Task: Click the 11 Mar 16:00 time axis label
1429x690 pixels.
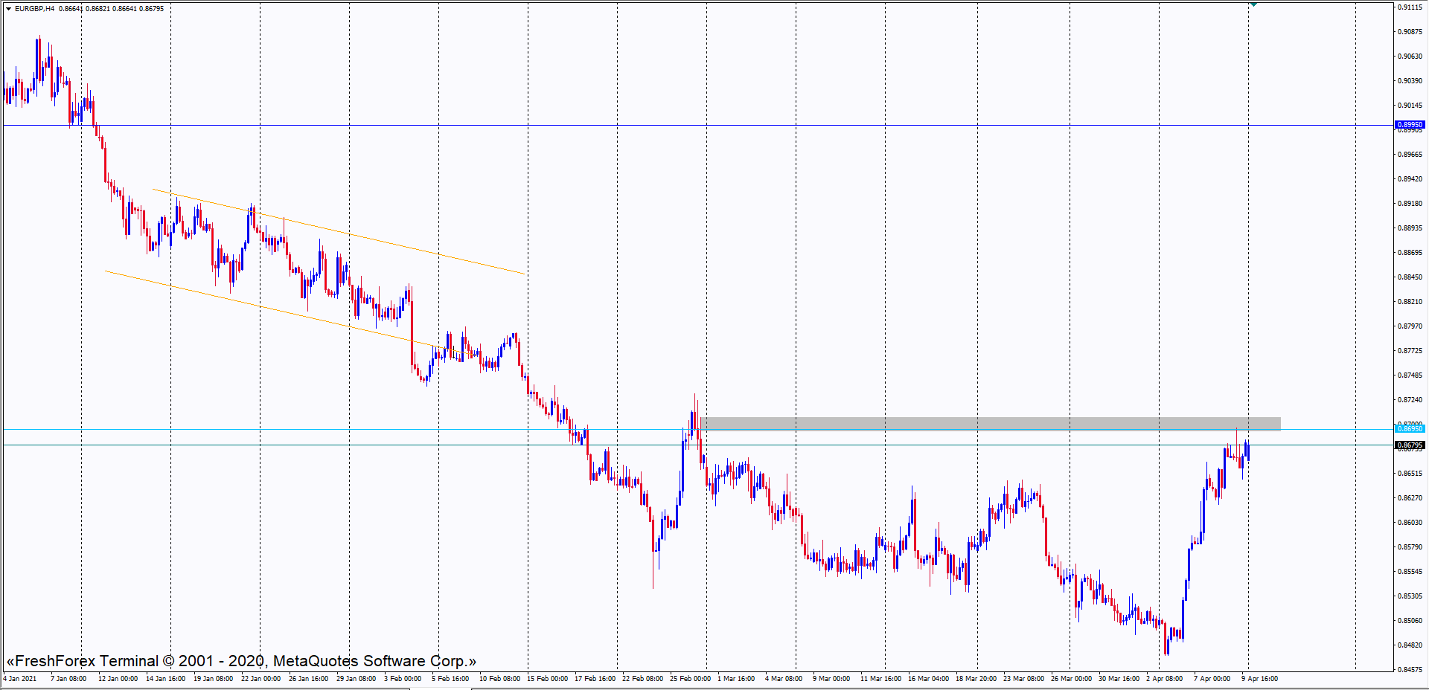Action: click(x=880, y=679)
